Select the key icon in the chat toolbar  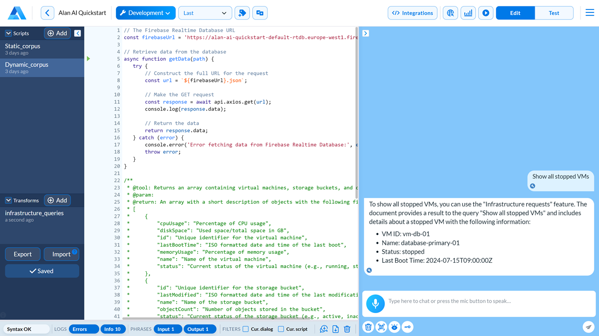pyautogui.click(x=407, y=327)
